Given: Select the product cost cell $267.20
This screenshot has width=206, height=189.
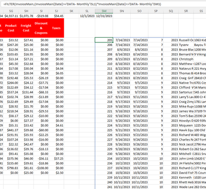Looking at the screenshot, I should pyautogui.click(x=11, y=45).
